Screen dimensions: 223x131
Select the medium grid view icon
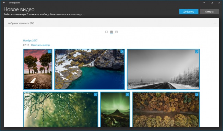coord(111,32)
